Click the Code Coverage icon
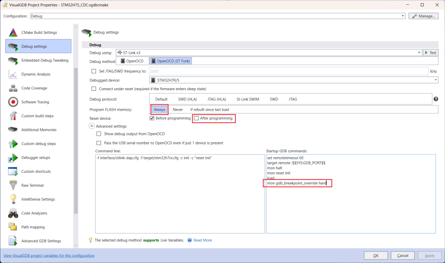Screen dimensions: 445x263 click(13, 88)
